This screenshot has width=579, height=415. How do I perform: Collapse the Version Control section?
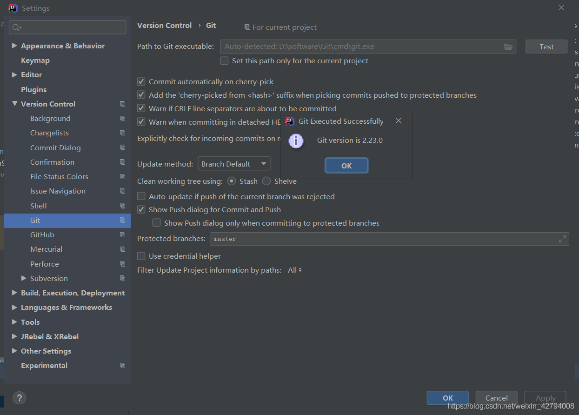[x=14, y=104]
